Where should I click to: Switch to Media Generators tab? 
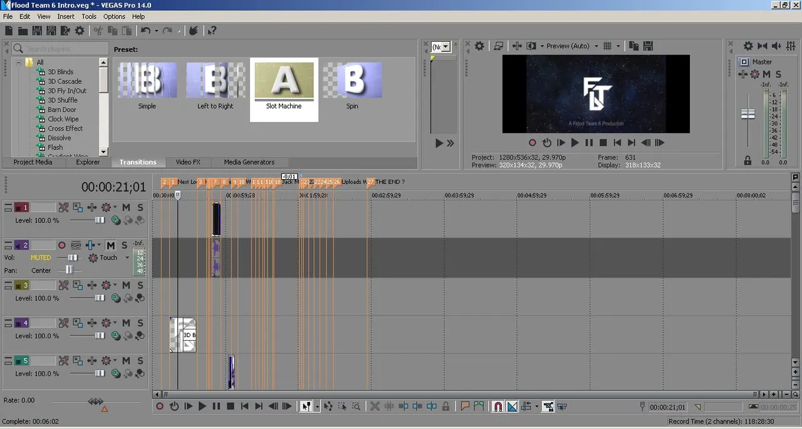249,162
